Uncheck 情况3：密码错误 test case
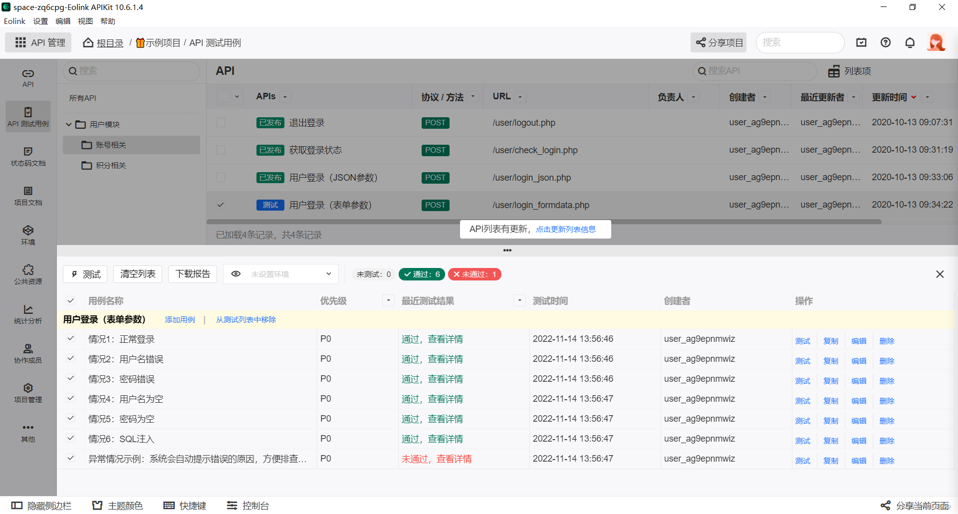958x514 pixels. pyautogui.click(x=71, y=378)
